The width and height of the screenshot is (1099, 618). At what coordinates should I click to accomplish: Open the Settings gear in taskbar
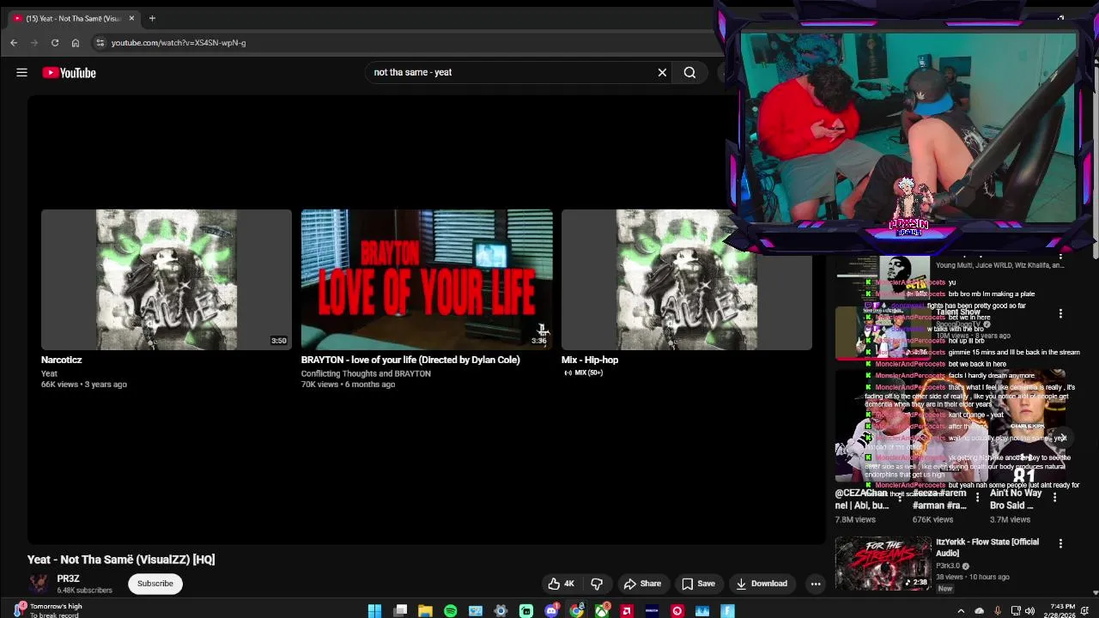[x=501, y=610]
